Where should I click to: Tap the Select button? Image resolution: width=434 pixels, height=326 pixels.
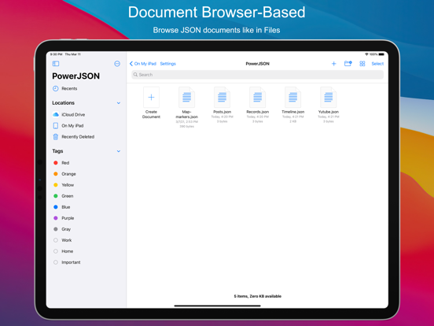point(377,64)
